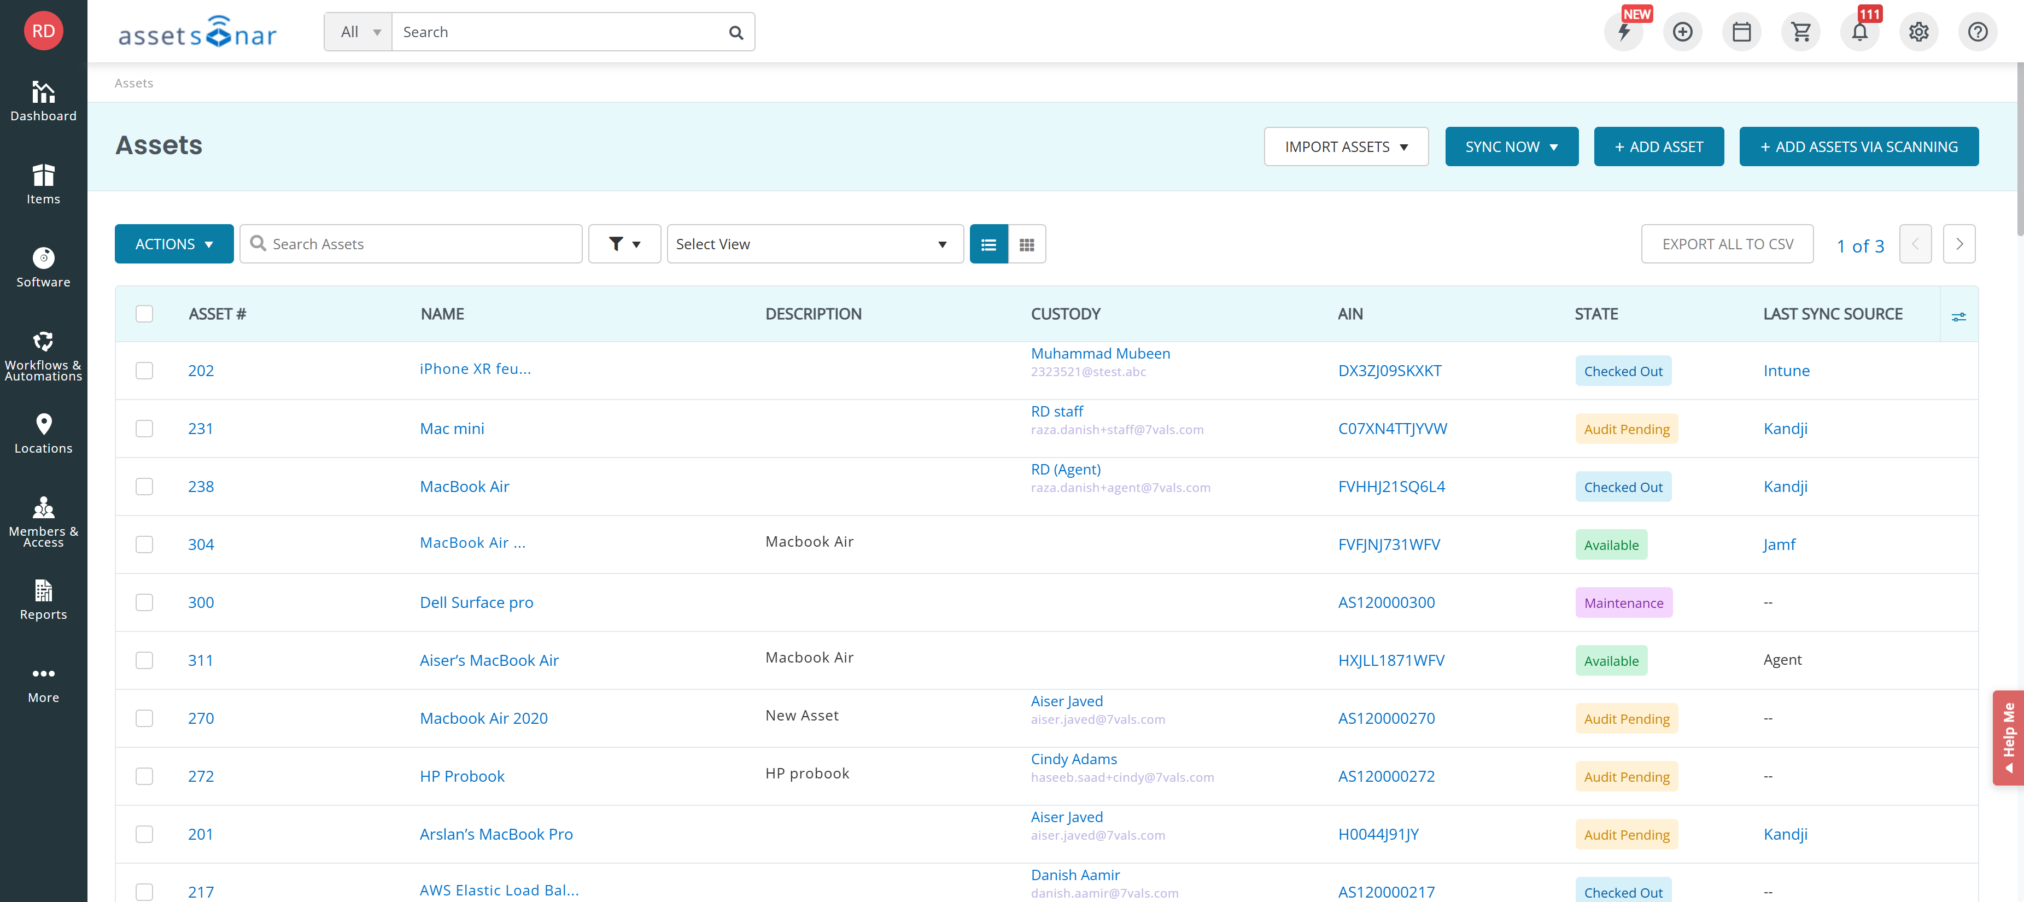
Task: Open the Mac mini asset link
Action: point(452,428)
